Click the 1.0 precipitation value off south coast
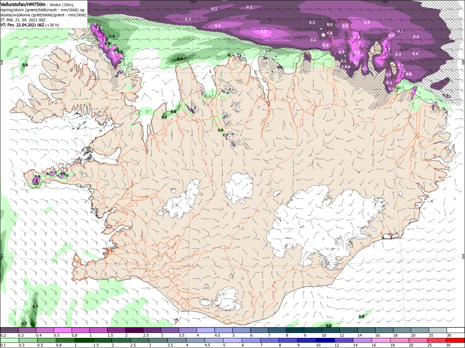465x348 pixels. (x=329, y=326)
